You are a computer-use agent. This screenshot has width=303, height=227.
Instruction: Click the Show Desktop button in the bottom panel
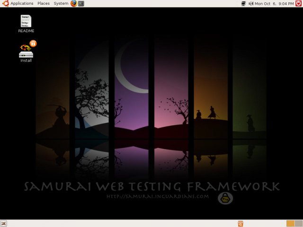click(4, 224)
